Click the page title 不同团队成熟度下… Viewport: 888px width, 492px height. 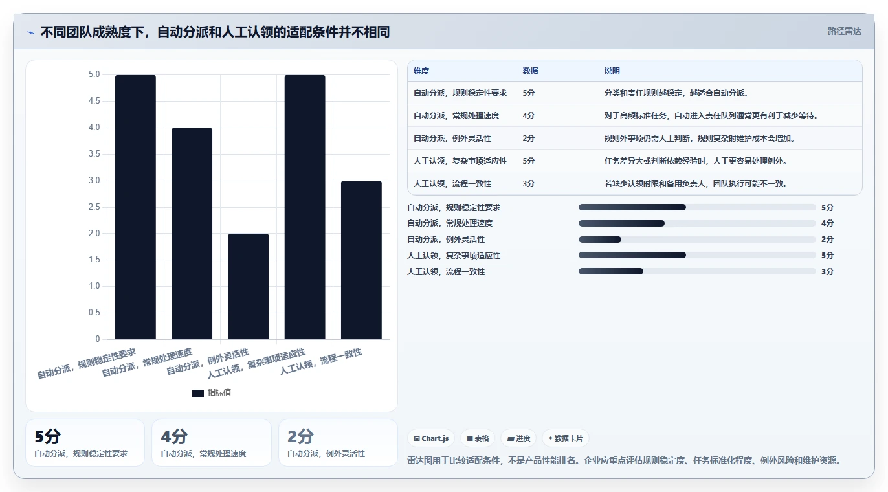click(x=215, y=32)
